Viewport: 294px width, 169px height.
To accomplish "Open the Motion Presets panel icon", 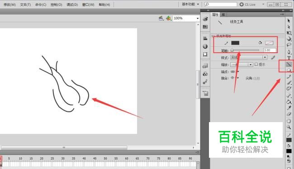I will pyautogui.click(x=205, y=82).
